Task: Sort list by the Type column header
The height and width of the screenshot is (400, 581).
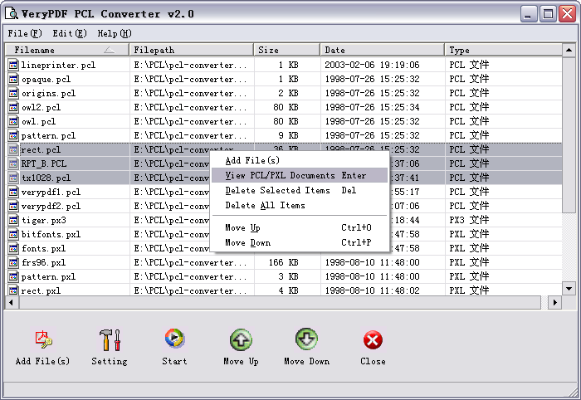Action: point(503,50)
